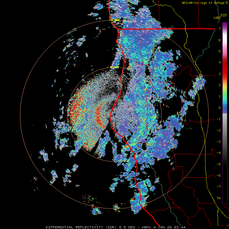The height and width of the screenshot is (229, 229).
Task: Click the 03:44 timestamp in caption
Action: tap(180, 227)
